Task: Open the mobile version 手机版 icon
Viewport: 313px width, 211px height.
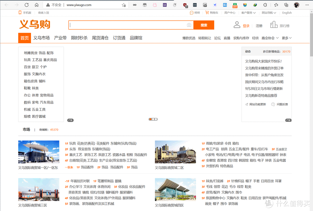Action: point(20,12)
